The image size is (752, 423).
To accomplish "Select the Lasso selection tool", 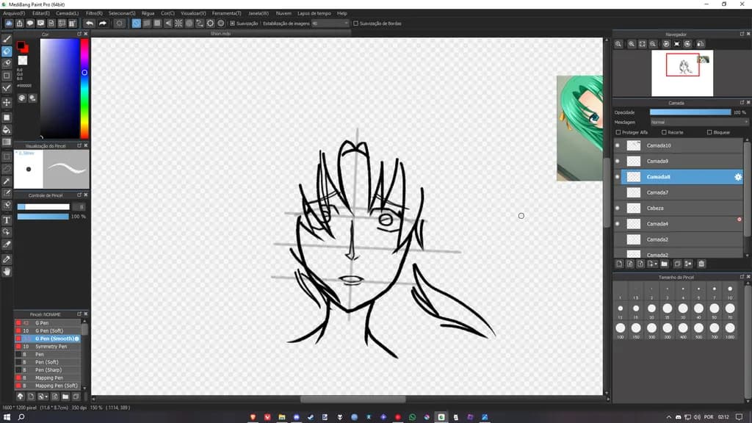I will coord(7,169).
